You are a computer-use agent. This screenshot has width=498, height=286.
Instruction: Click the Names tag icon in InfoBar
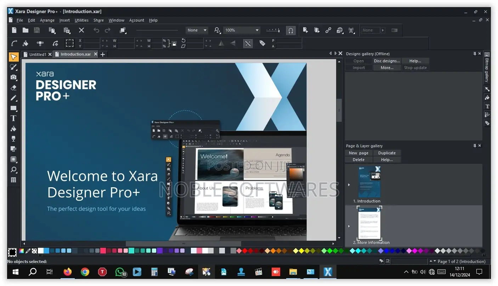[x=262, y=43]
